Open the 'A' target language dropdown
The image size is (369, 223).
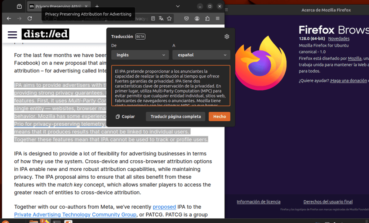tap(201, 55)
